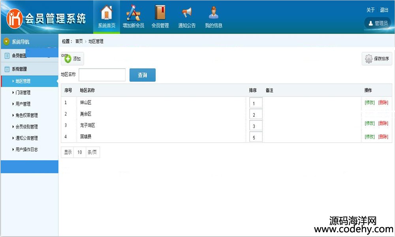Image resolution: width=395 pixels, height=237 pixels.
Task: Click the 禹会区 region name cell
Action: pos(86,114)
